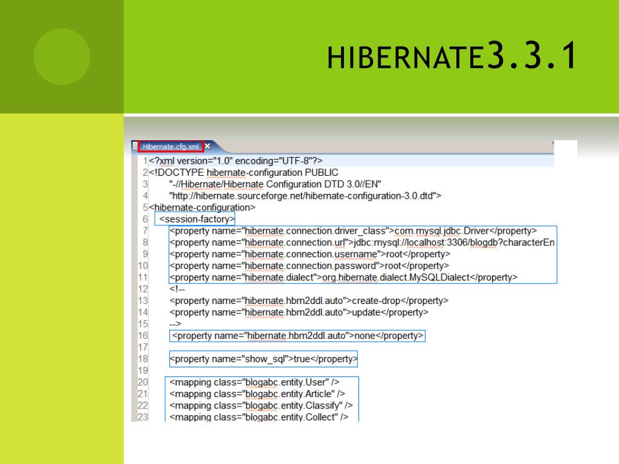Click the blogabc.entity.Collect mapping line
This screenshot has height=464, width=619.
[x=259, y=417]
